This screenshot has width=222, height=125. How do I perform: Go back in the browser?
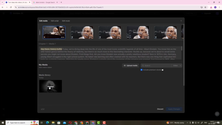click(x=2, y=7)
